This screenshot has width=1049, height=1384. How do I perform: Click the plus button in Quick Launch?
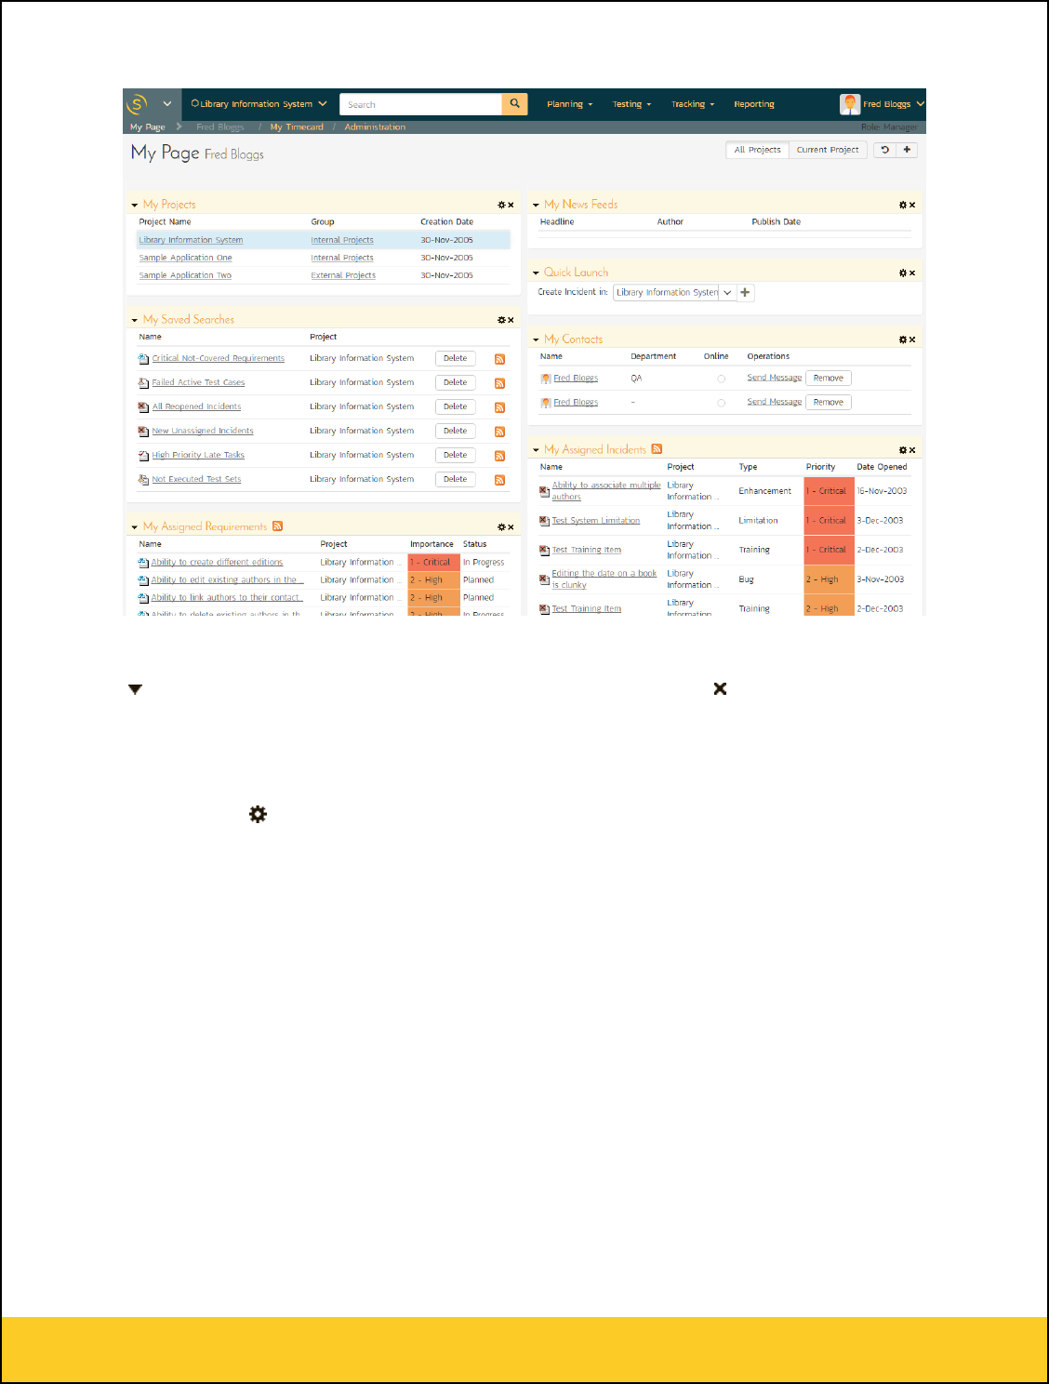pyautogui.click(x=745, y=292)
